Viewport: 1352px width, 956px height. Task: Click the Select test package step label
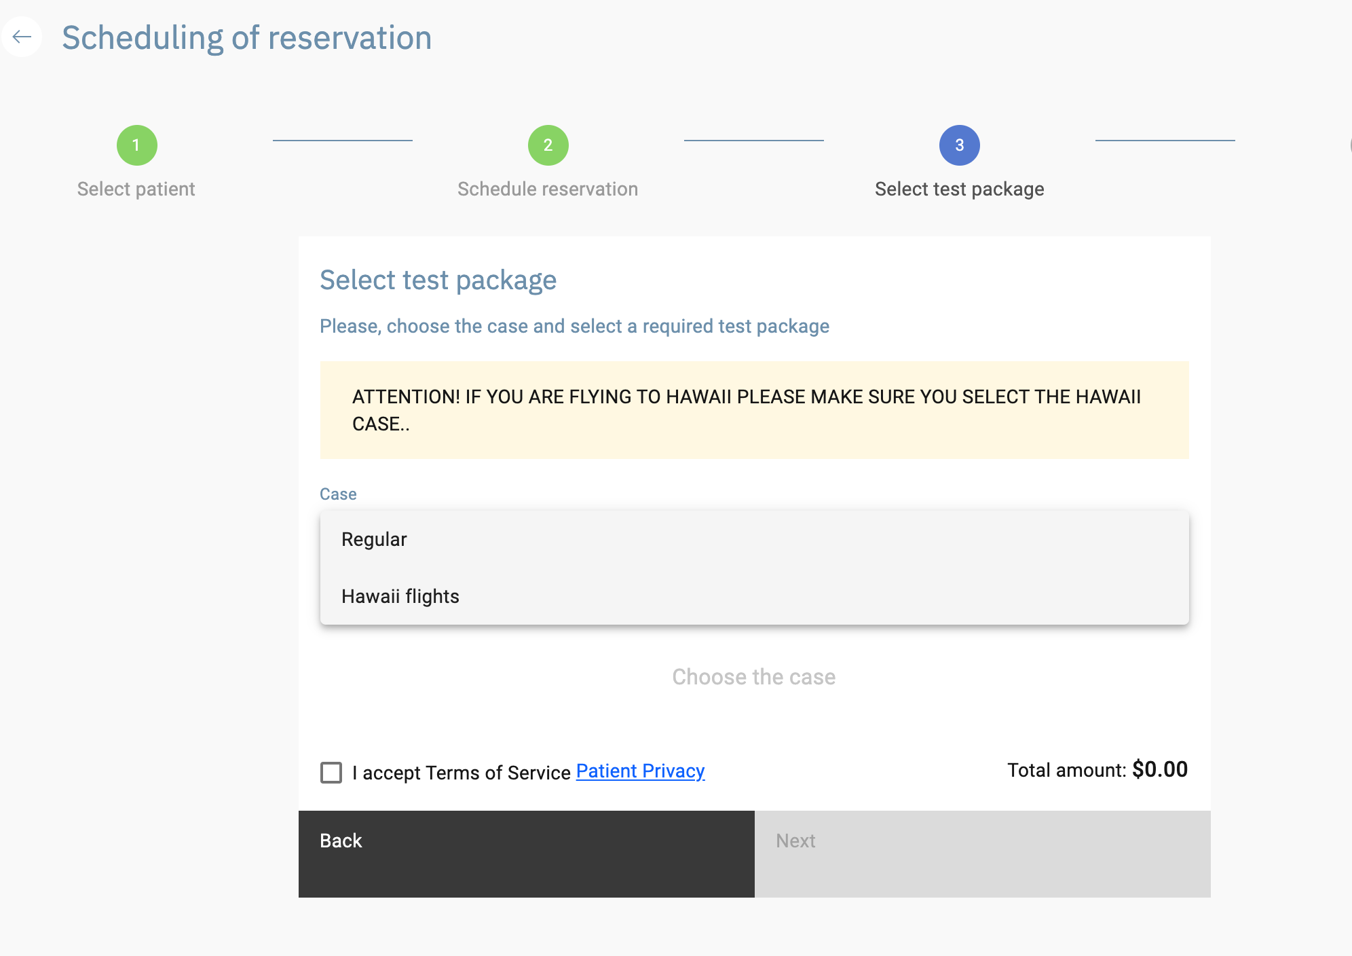pyautogui.click(x=959, y=189)
